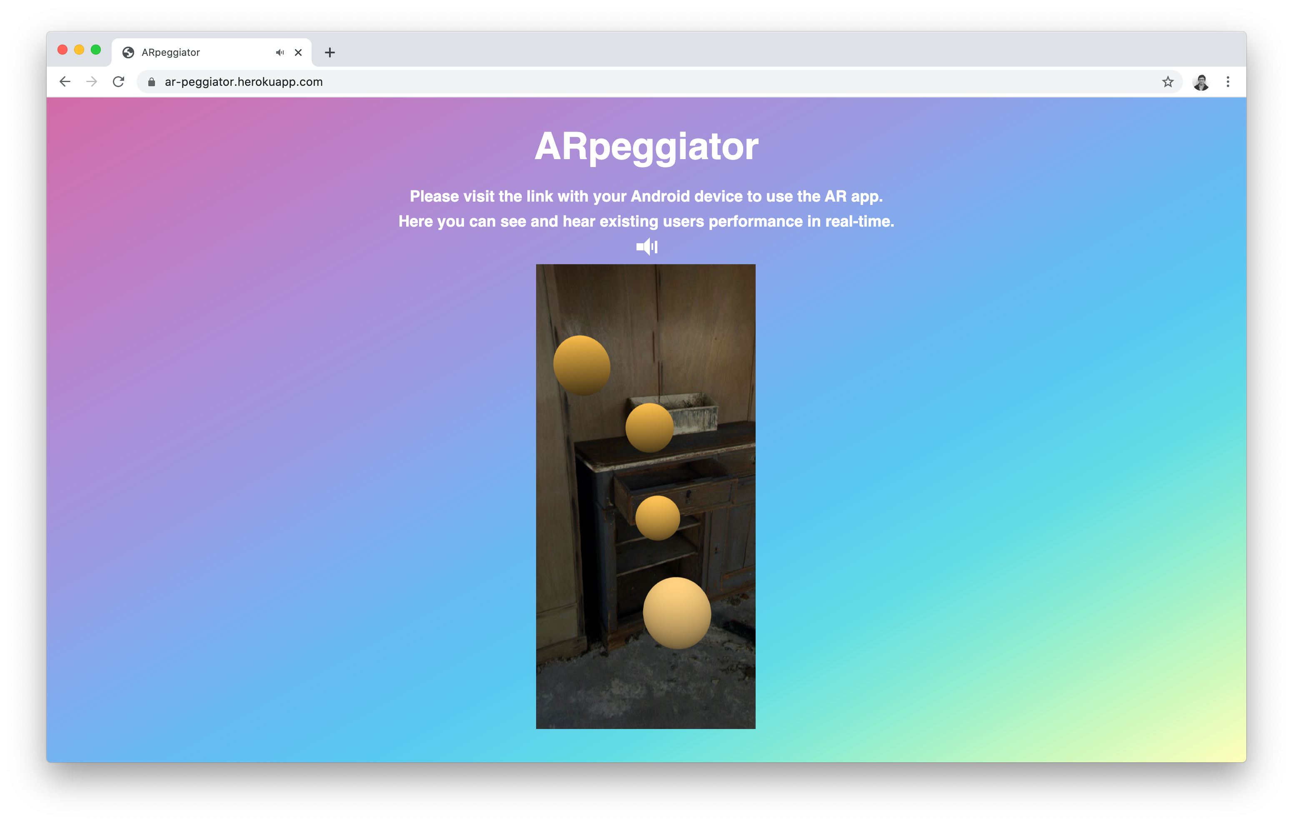Toggle the page sound speaker icon

(x=646, y=247)
